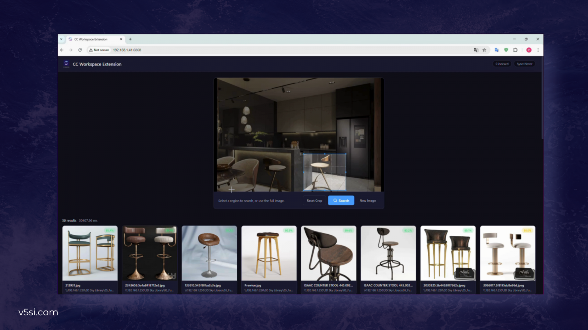Click the blue Search button
The height and width of the screenshot is (330, 588).
click(x=341, y=201)
